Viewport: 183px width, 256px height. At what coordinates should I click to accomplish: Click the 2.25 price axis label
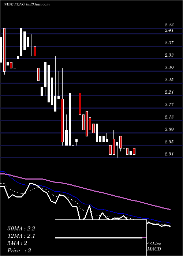click(x=169, y=80)
